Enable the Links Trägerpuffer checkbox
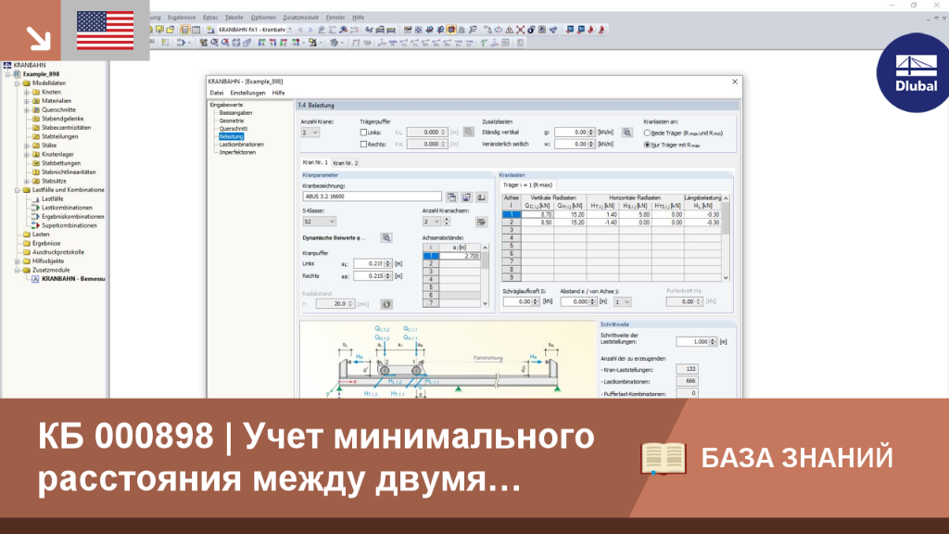 tap(363, 133)
